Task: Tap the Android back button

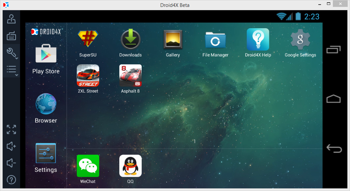Action: (334, 148)
